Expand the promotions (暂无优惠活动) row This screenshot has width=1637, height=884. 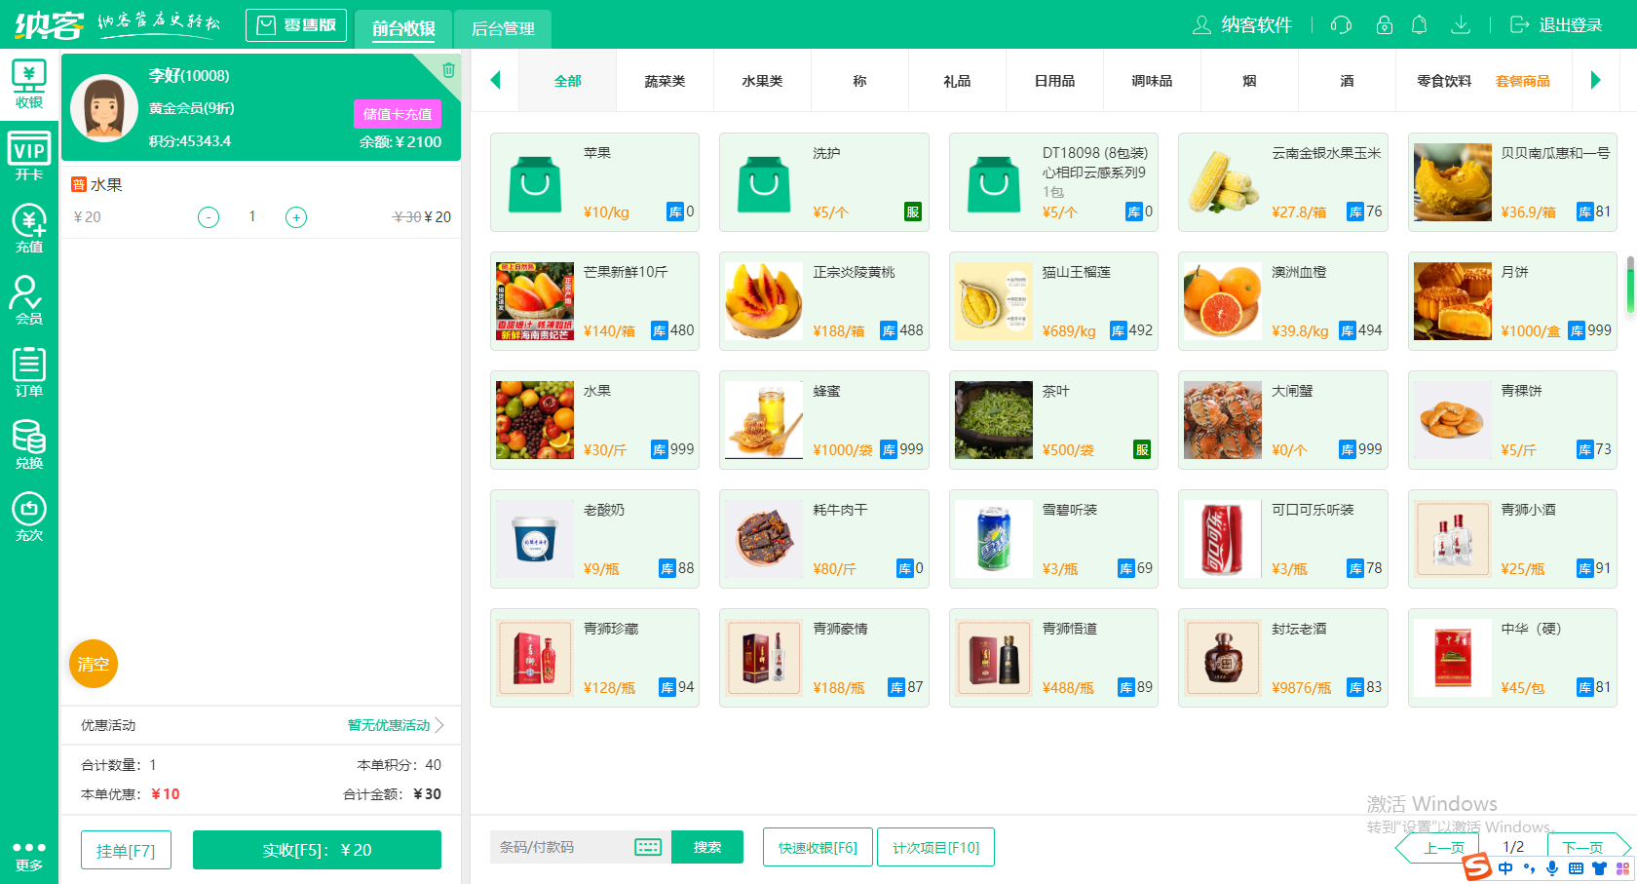tap(396, 725)
